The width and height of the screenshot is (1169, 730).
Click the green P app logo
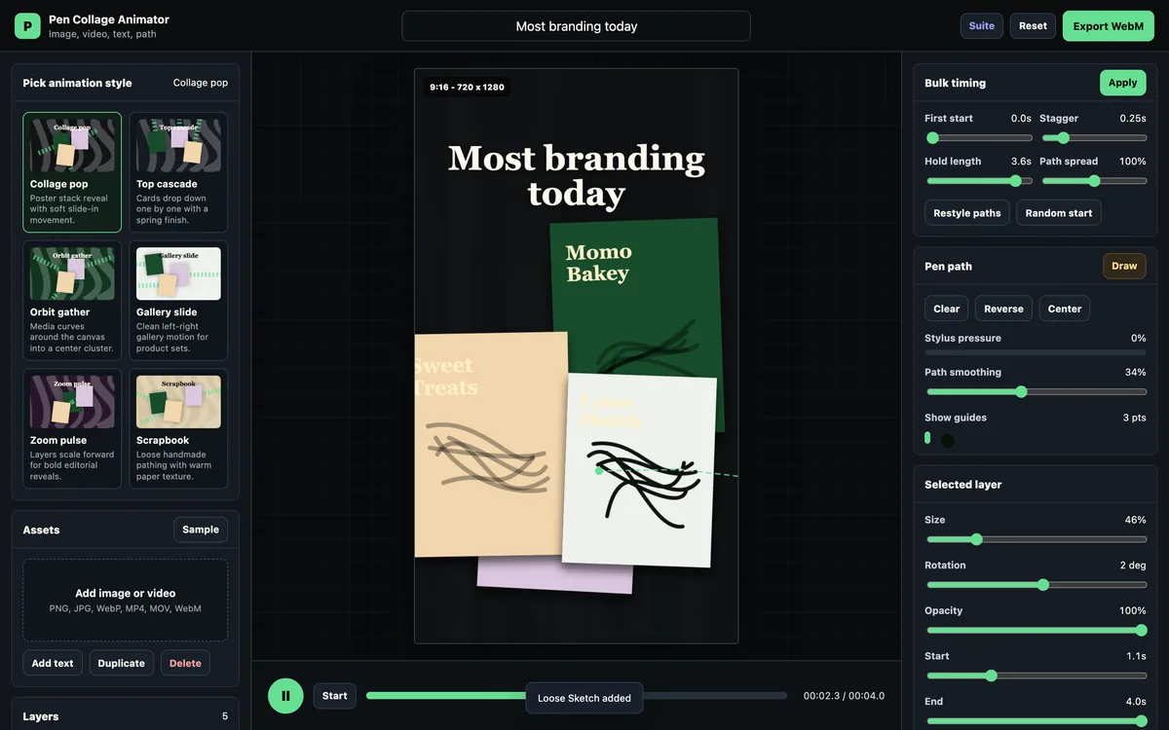27,26
